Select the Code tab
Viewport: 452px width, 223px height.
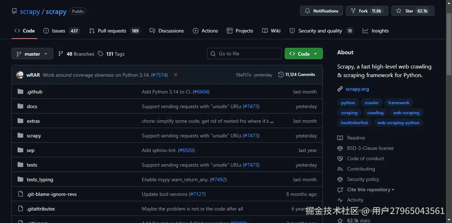(x=24, y=31)
